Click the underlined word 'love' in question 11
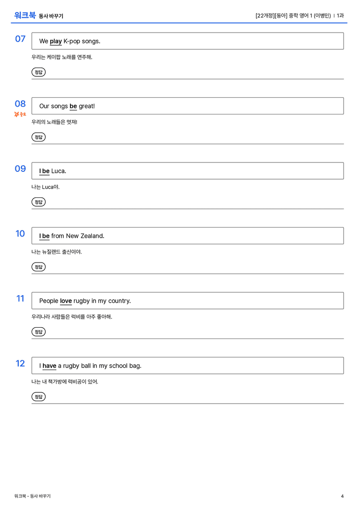Image resolution: width=358 pixels, height=506 pixels. click(x=66, y=301)
